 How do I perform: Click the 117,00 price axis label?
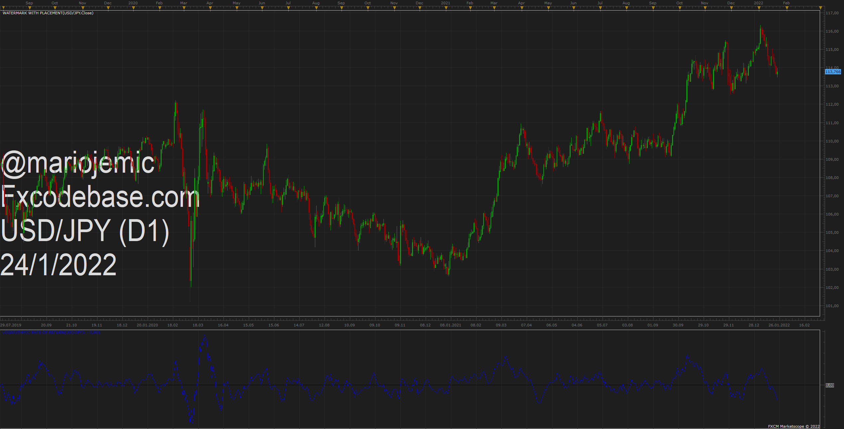(x=832, y=13)
